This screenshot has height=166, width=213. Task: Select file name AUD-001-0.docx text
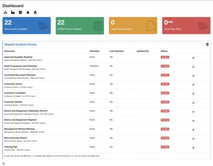click(39, 69)
